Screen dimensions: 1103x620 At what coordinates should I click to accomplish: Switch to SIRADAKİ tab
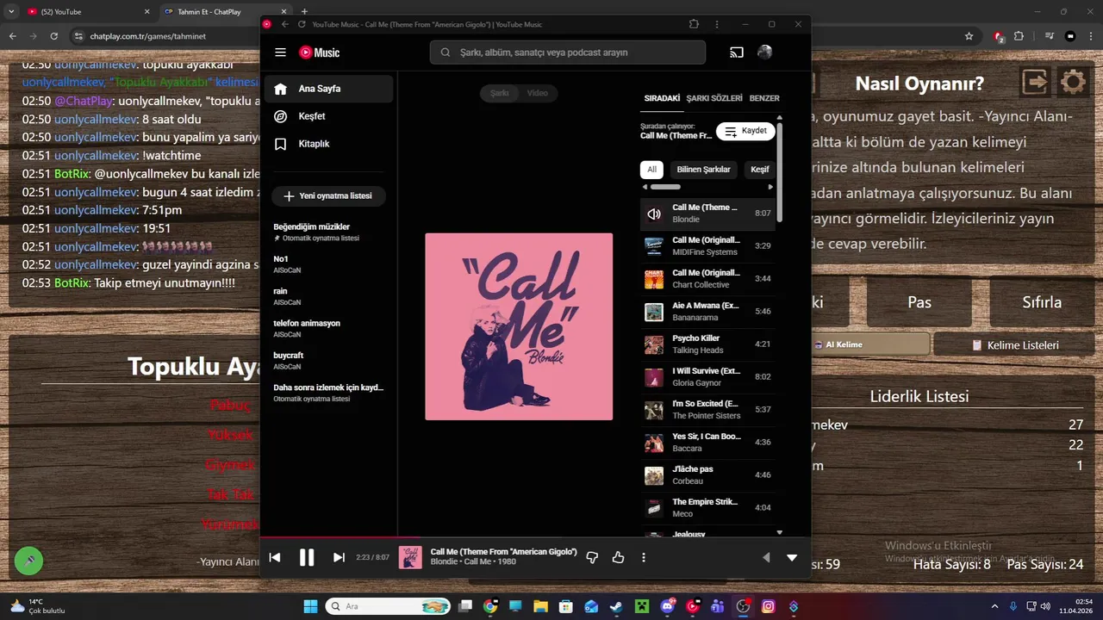(x=663, y=98)
